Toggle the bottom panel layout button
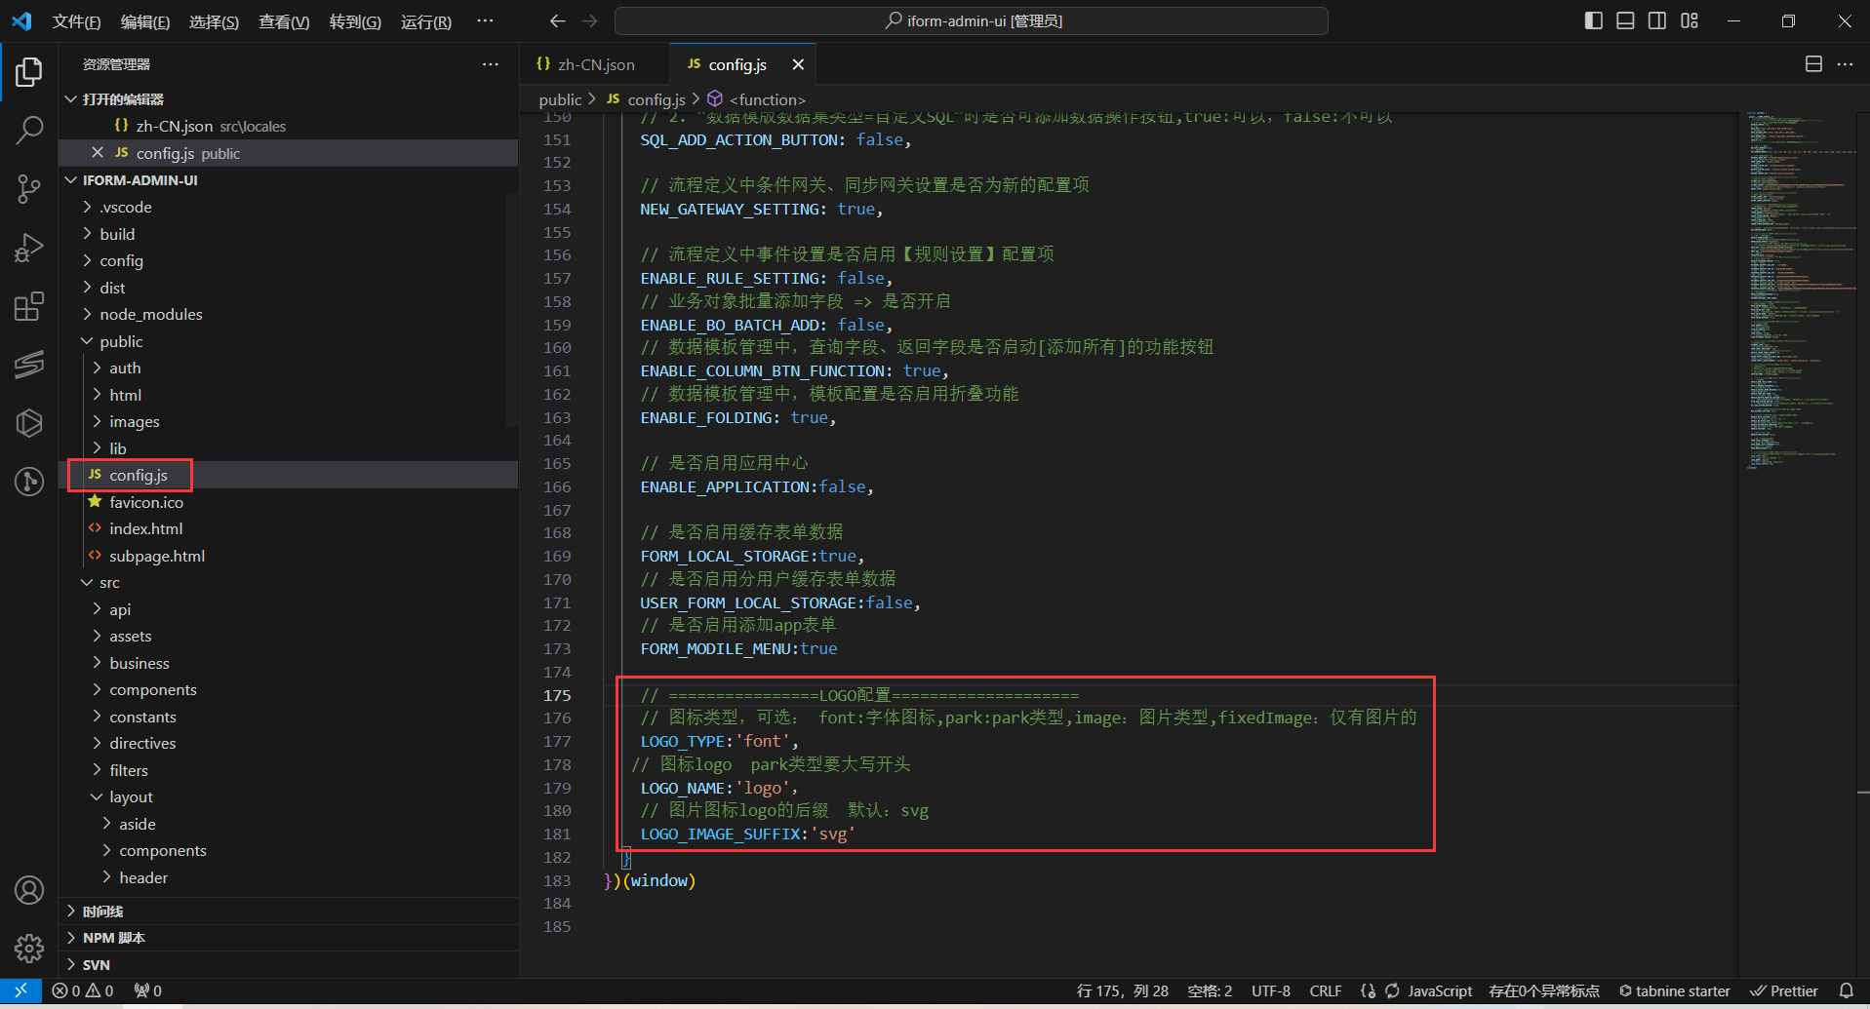 tap(1625, 20)
